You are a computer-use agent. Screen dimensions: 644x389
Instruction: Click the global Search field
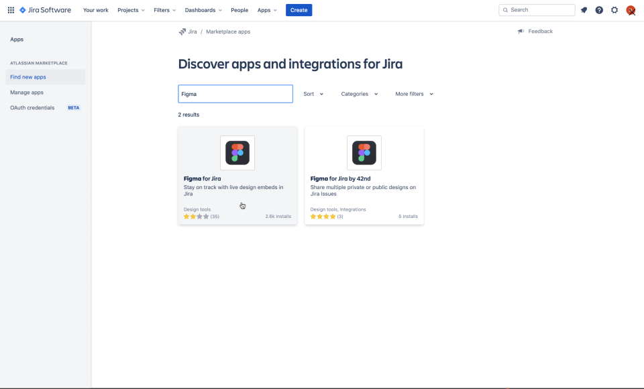(537, 9)
